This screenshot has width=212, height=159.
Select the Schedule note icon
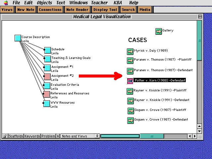[x=48, y=50]
